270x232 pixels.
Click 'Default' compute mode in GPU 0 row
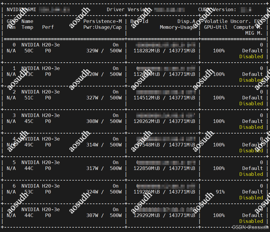(252, 51)
